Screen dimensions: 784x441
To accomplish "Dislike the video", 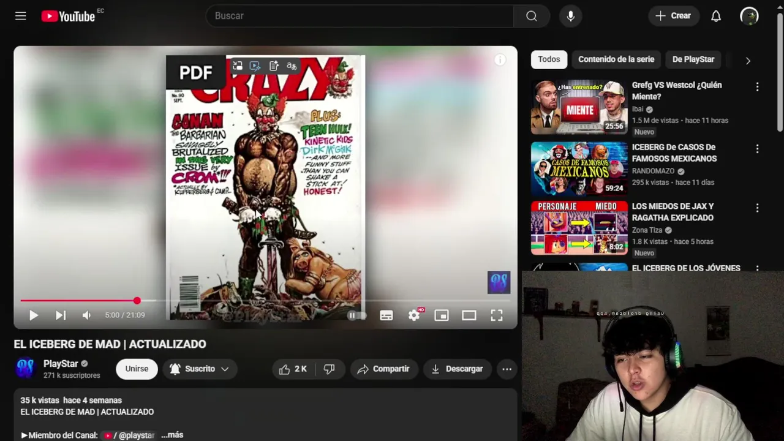I will pyautogui.click(x=330, y=369).
